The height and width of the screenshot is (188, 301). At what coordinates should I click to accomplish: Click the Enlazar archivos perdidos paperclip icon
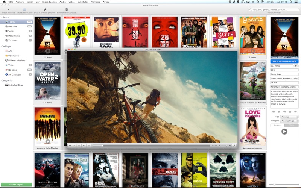[x=45, y=9]
